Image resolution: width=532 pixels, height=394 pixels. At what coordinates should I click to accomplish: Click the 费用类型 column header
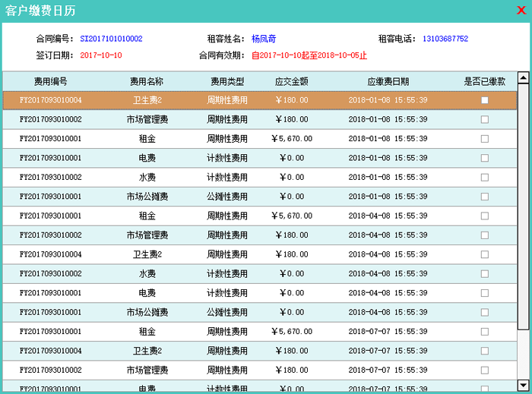[x=227, y=81]
